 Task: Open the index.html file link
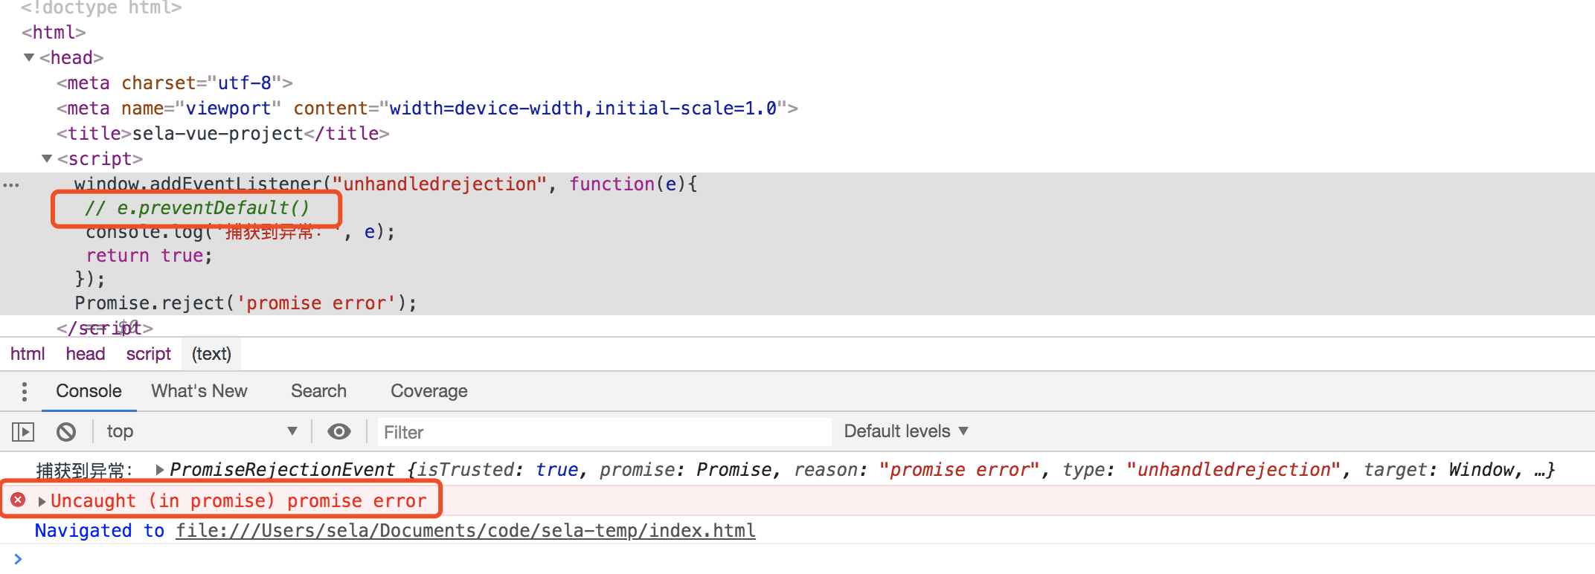[465, 530]
